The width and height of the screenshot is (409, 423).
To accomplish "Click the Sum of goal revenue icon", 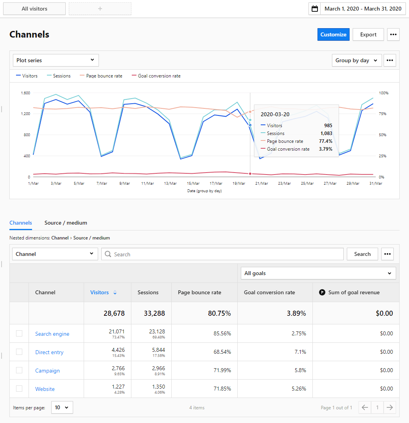I will tap(322, 292).
